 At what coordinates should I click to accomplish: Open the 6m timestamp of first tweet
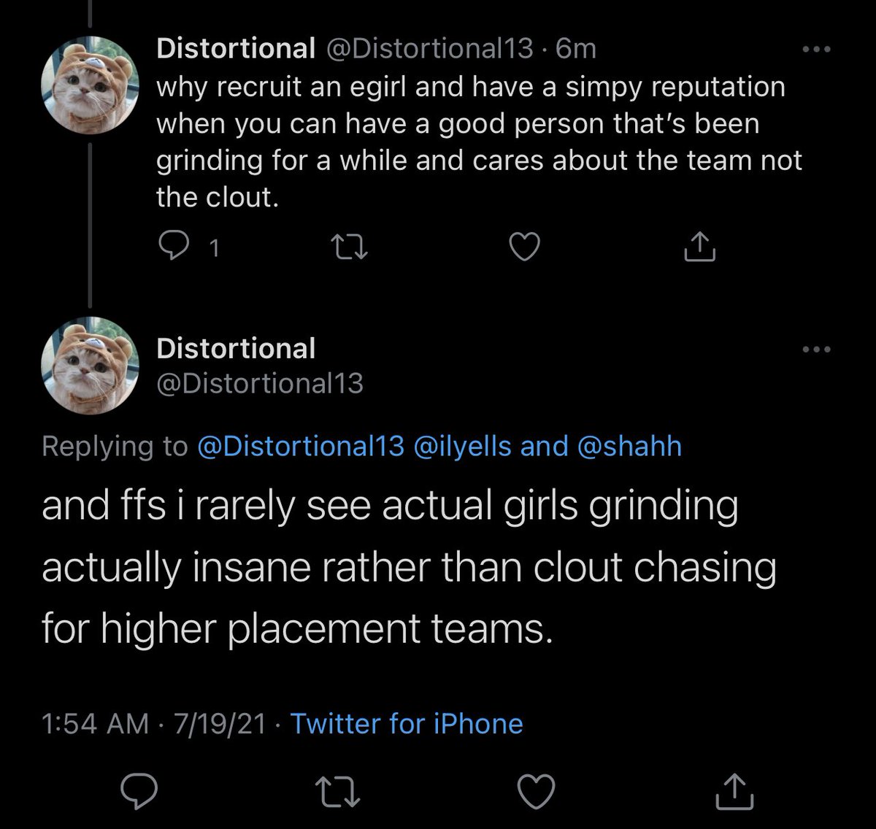click(576, 49)
